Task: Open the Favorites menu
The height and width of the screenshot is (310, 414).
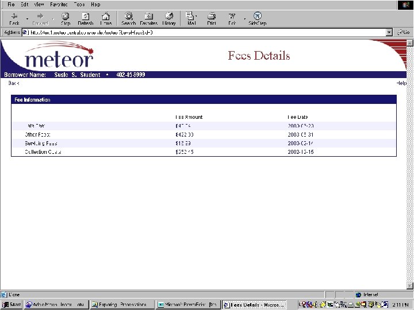Action: tap(59, 5)
